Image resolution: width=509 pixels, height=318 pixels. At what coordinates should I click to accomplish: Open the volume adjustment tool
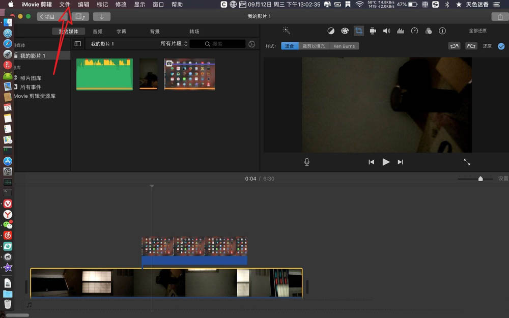[386, 31]
